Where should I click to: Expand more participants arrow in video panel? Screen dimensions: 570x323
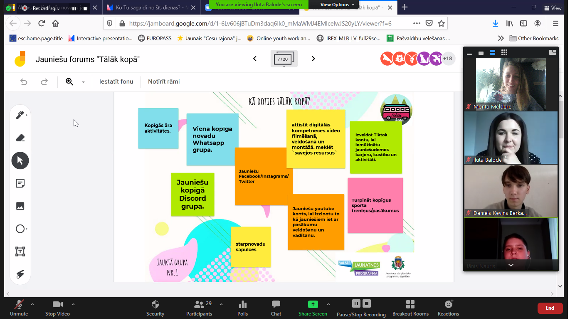(x=511, y=265)
